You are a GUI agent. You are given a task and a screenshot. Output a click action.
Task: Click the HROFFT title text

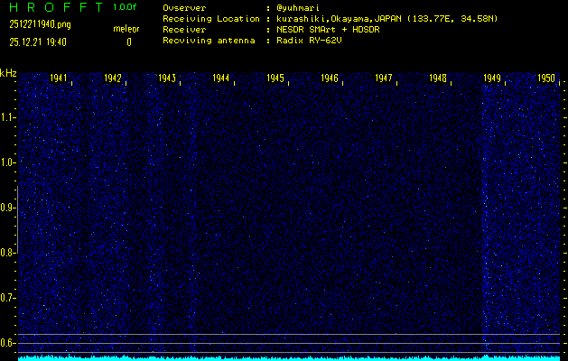click(51, 7)
